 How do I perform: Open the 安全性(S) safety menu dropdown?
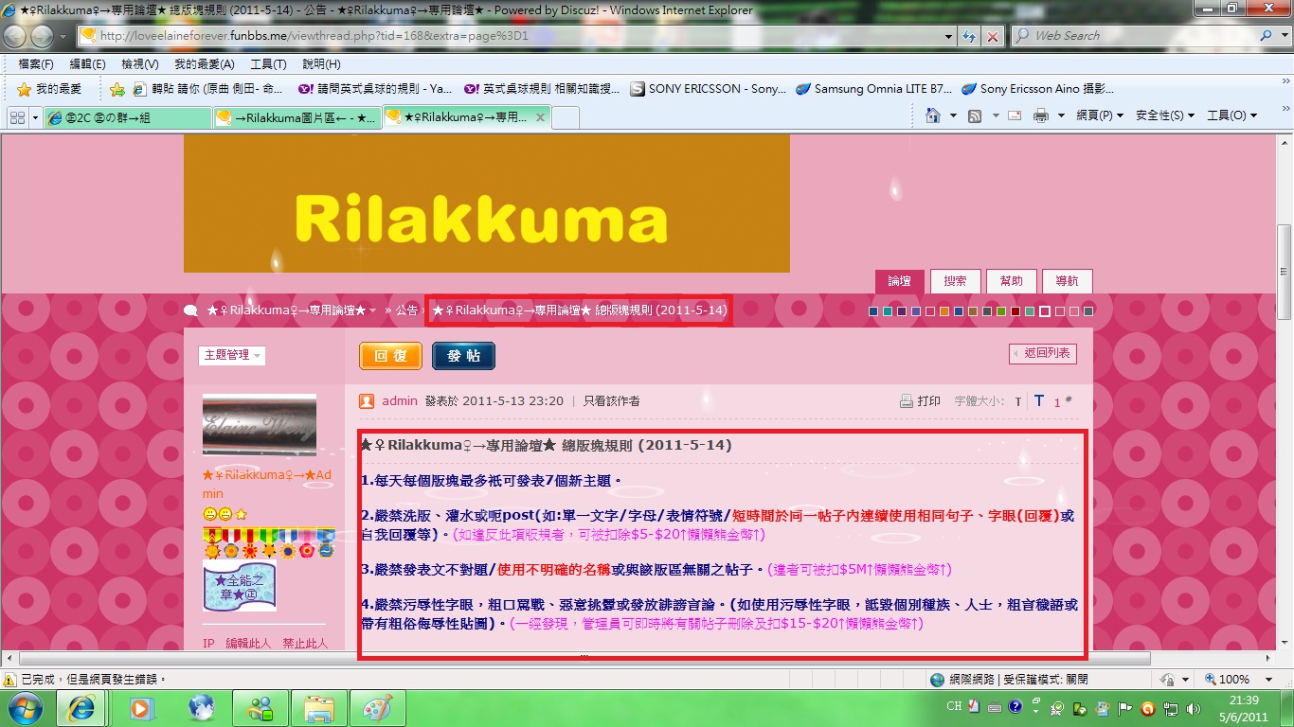(x=1164, y=115)
